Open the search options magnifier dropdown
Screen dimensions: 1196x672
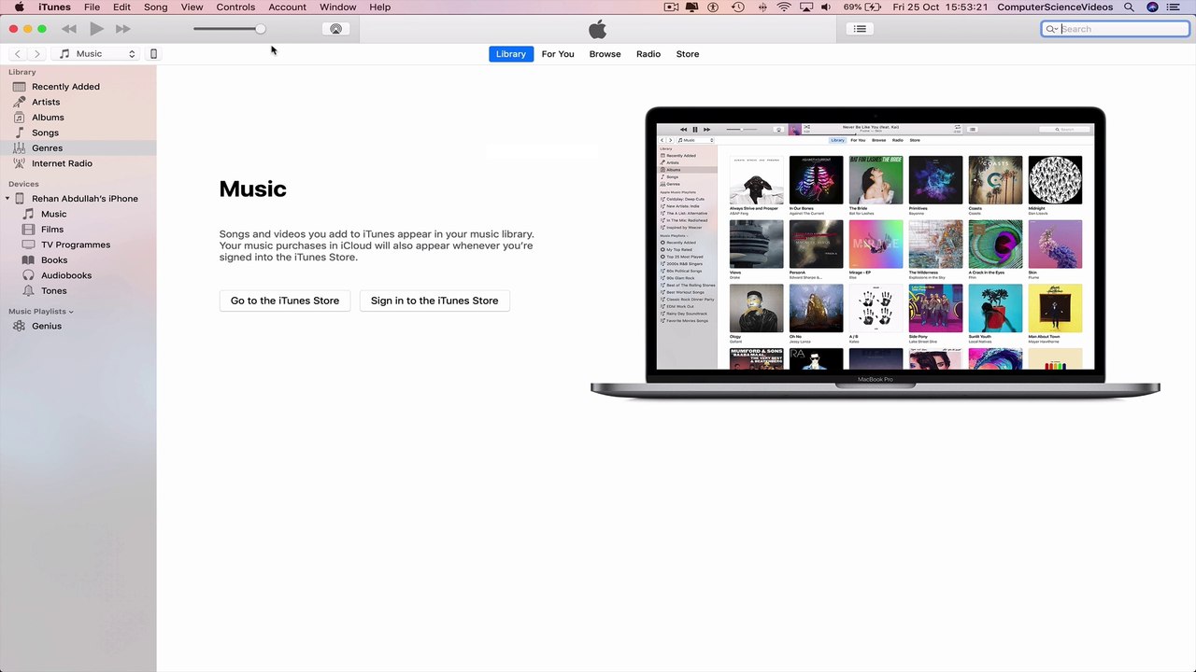1052,29
